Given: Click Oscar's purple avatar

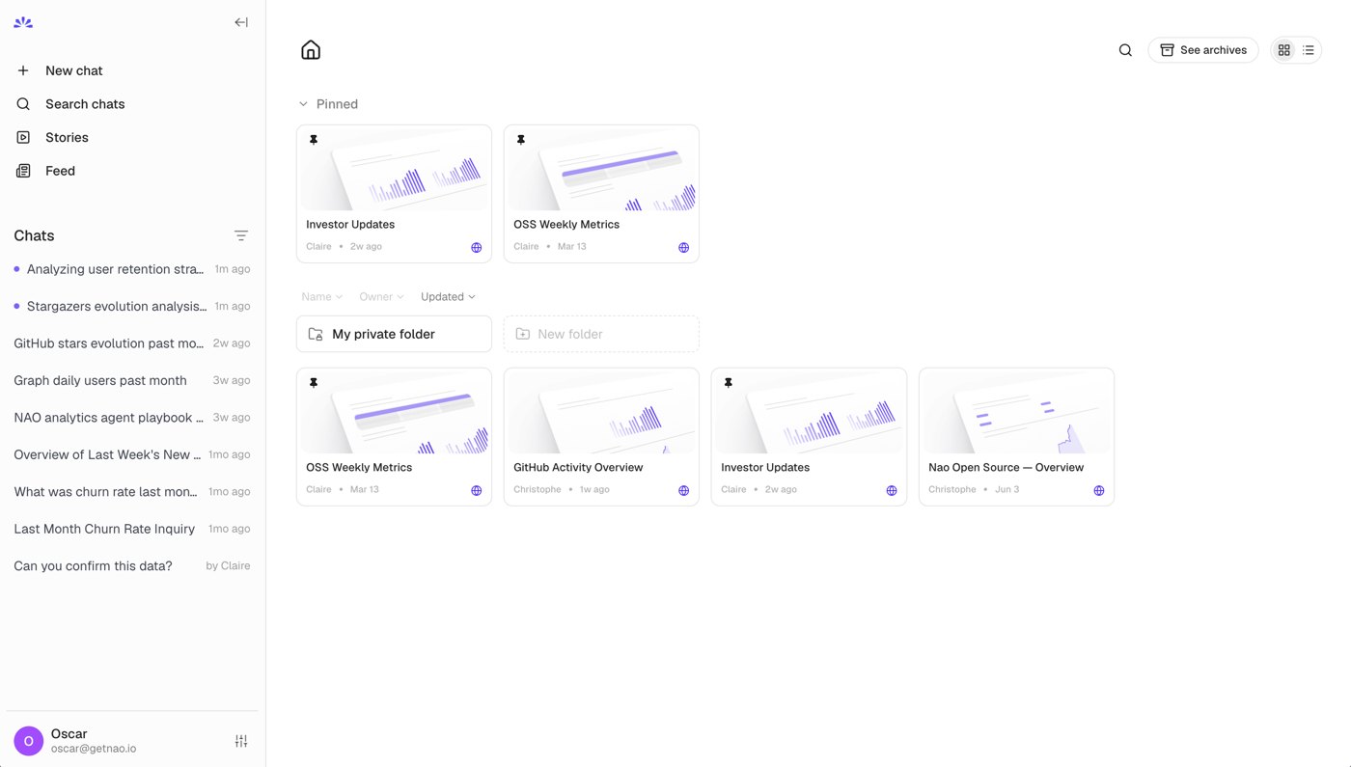Looking at the screenshot, I should click(x=29, y=741).
